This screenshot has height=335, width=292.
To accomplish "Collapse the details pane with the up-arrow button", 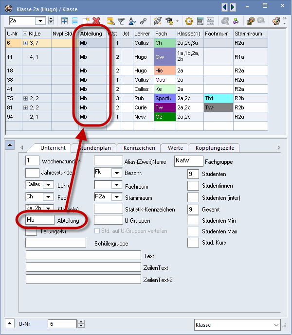I will 10,144.
